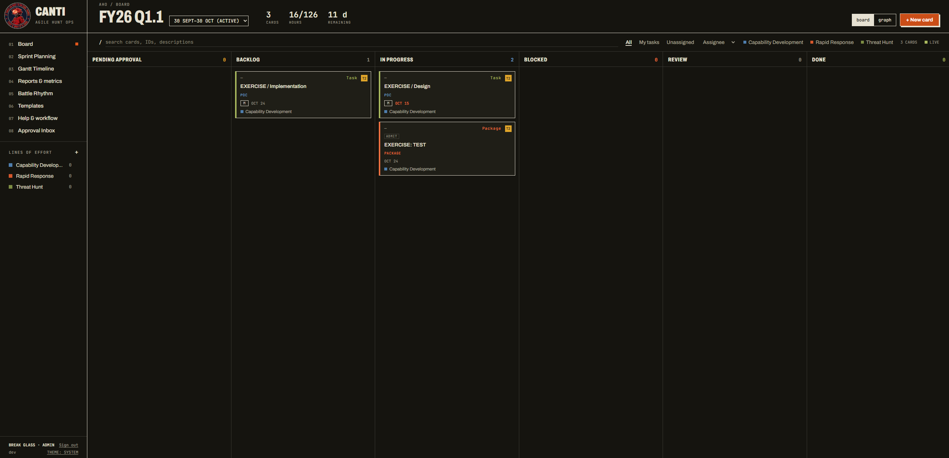Open Sprint Planning page

pyautogui.click(x=43, y=56)
